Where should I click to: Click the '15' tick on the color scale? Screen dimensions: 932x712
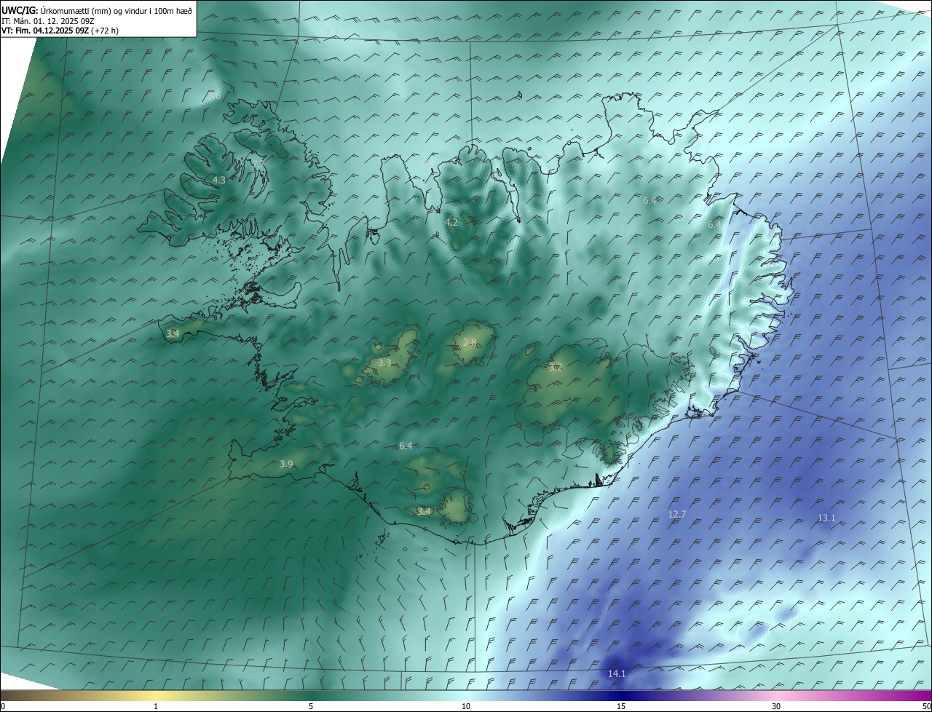621,706
